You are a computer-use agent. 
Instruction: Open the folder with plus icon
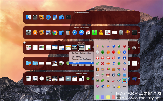click(x=28, y=63)
